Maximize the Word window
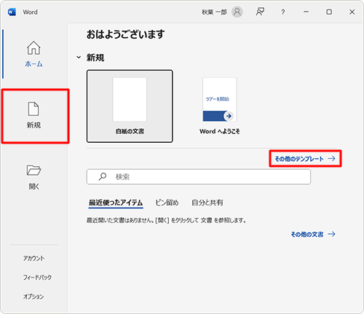This screenshot has width=364, height=314. [329, 12]
